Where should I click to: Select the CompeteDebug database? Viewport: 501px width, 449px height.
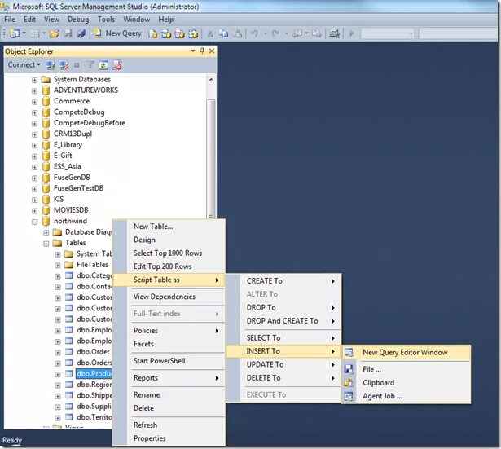[x=79, y=112]
